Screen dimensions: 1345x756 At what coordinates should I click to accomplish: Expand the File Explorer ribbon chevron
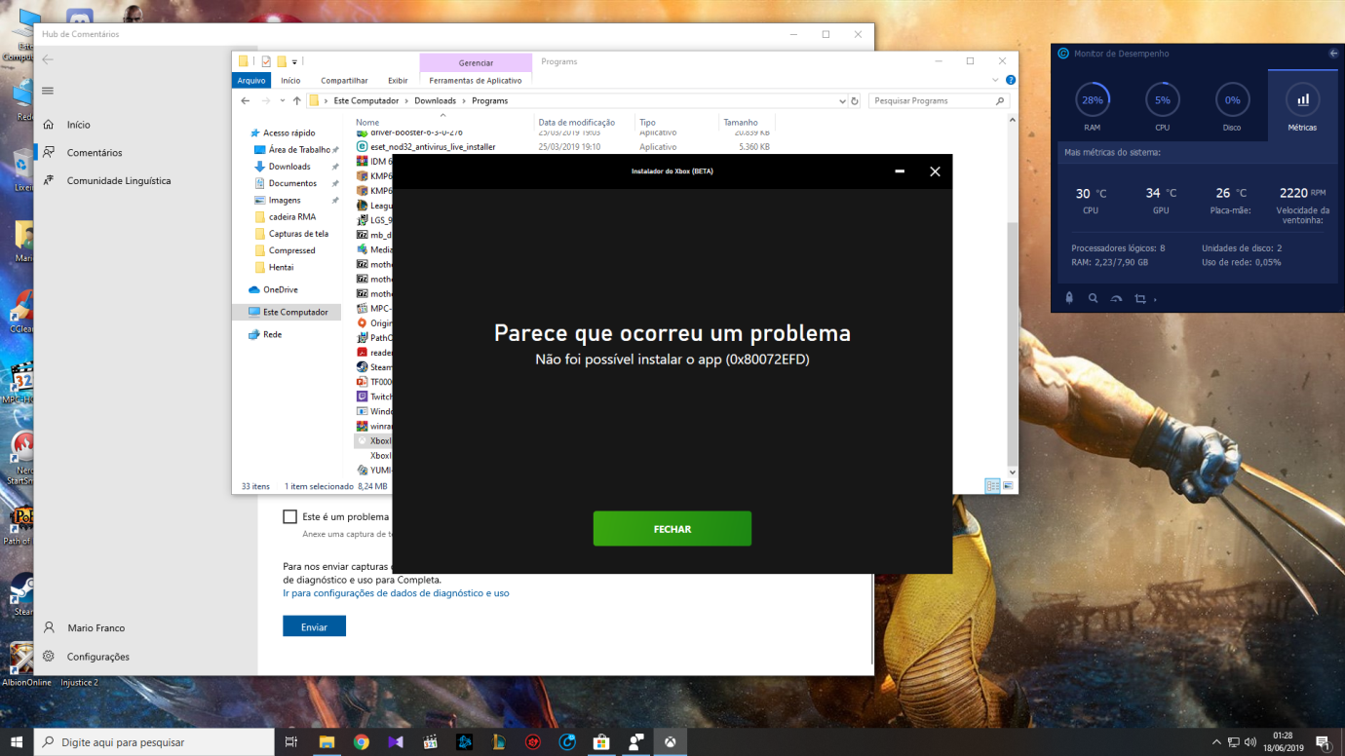tap(996, 80)
